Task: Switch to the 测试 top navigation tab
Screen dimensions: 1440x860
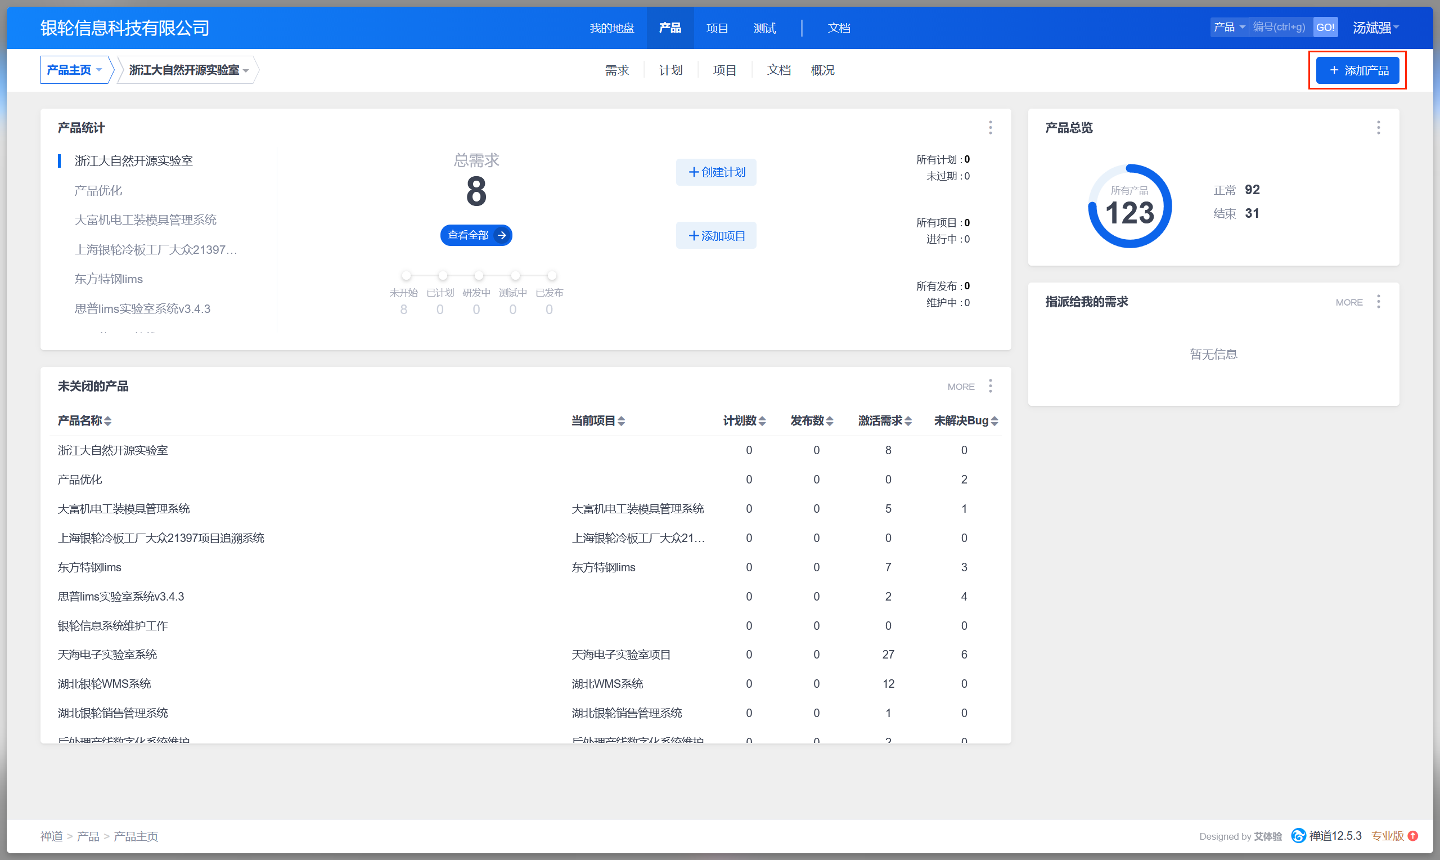Action: pyautogui.click(x=764, y=28)
